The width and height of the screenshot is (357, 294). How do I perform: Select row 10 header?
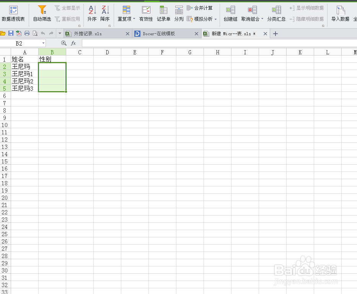click(x=5, y=125)
